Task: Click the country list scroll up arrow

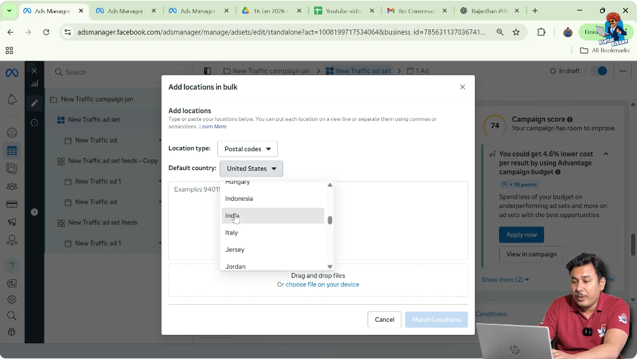Action: (330, 185)
